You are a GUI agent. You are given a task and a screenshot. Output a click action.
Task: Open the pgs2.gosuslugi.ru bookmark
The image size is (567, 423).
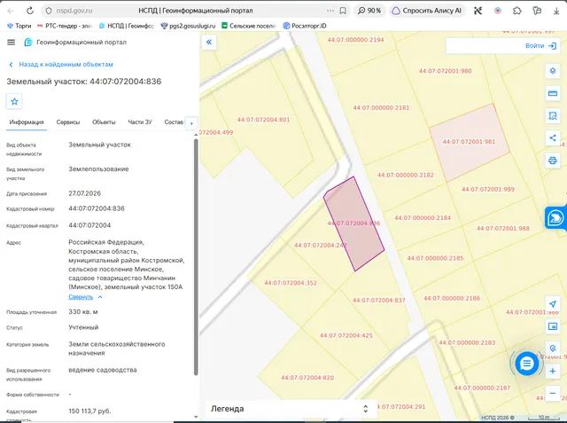188,26
